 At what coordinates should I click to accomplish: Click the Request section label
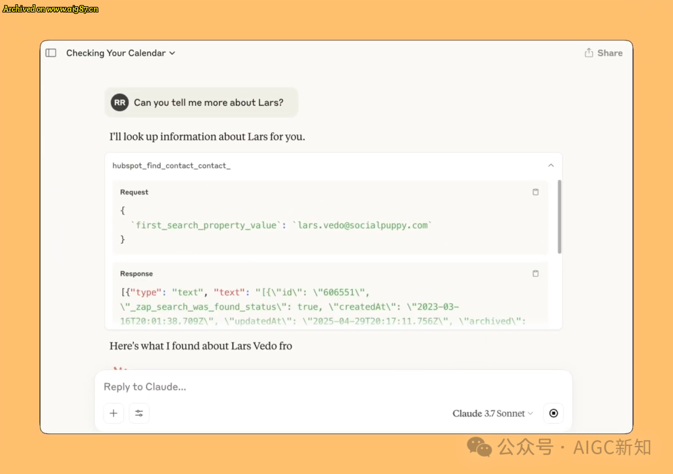(134, 192)
